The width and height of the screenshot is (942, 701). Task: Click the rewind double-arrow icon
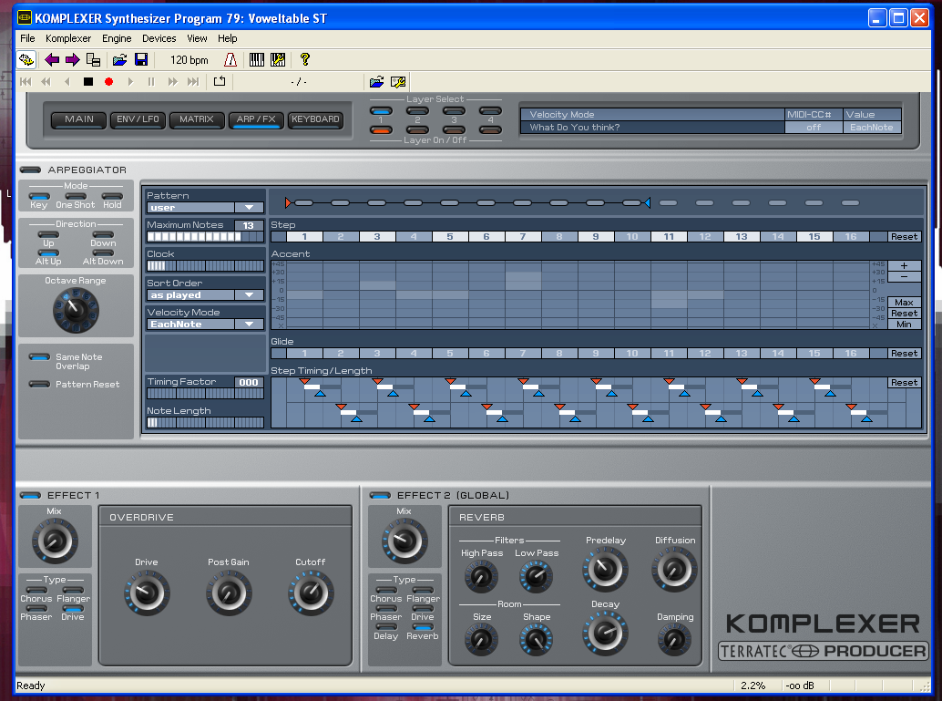pyautogui.click(x=46, y=82)
